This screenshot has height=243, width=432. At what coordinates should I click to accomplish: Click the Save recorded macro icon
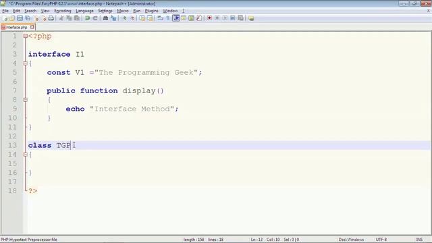coord(240,18)
